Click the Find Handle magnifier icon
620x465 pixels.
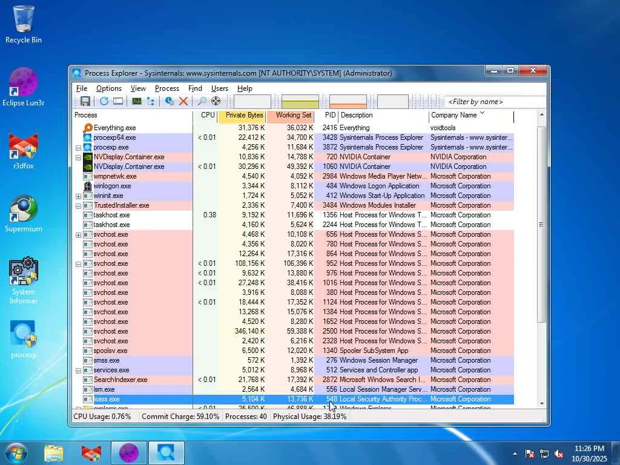202,101
